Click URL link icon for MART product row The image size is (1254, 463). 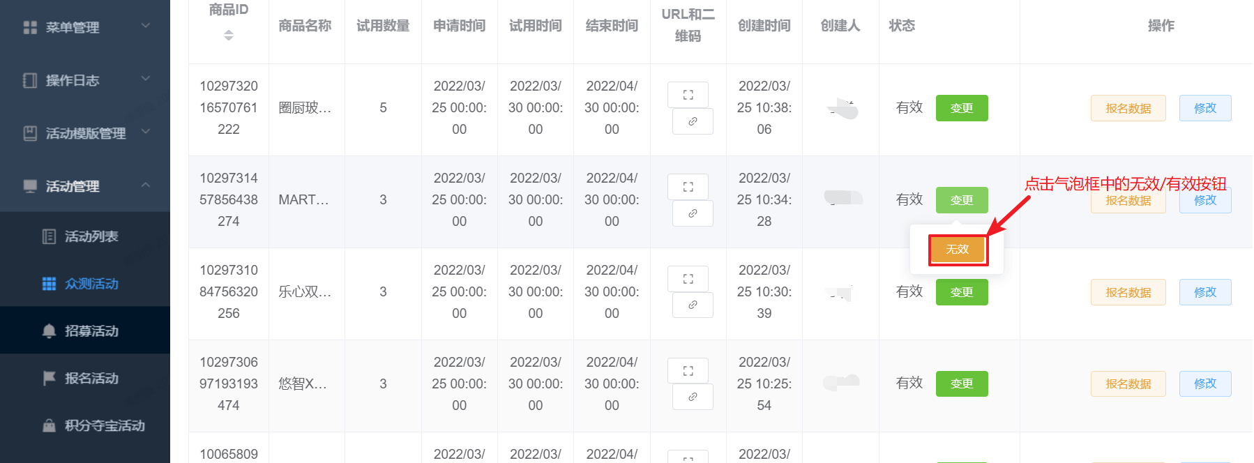693,213
